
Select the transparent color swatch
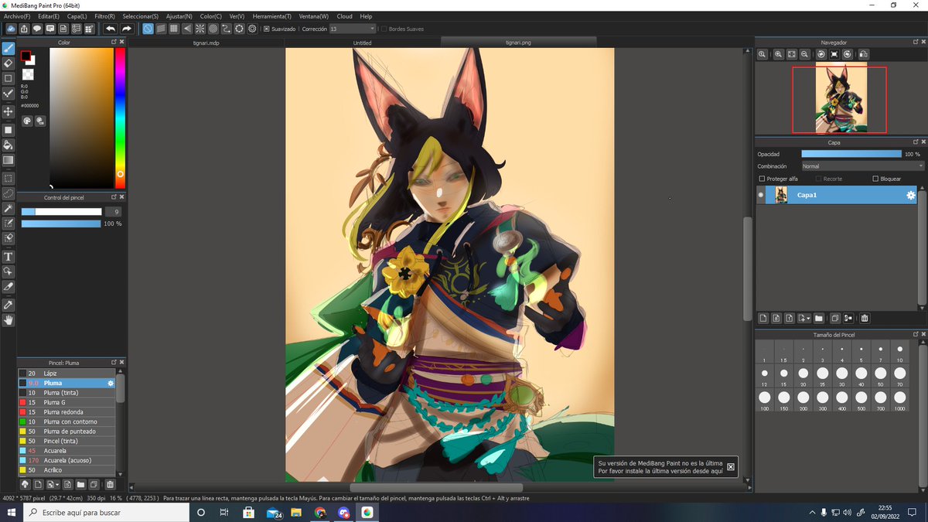[28, 74]
